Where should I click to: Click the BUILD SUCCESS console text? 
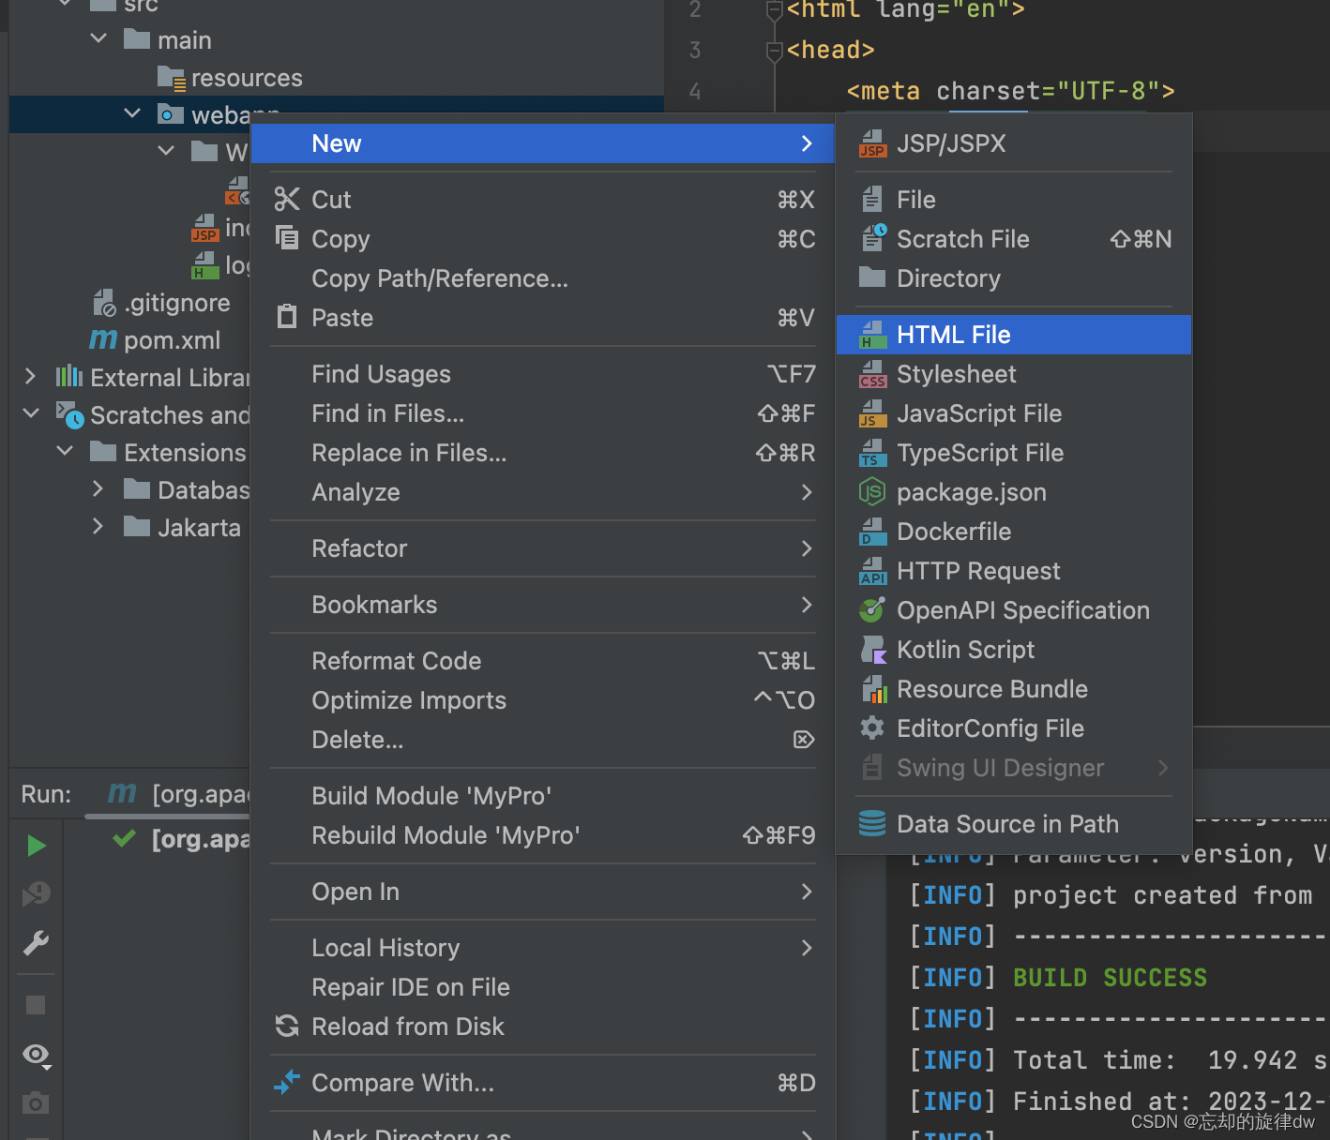coord(1110,978)
